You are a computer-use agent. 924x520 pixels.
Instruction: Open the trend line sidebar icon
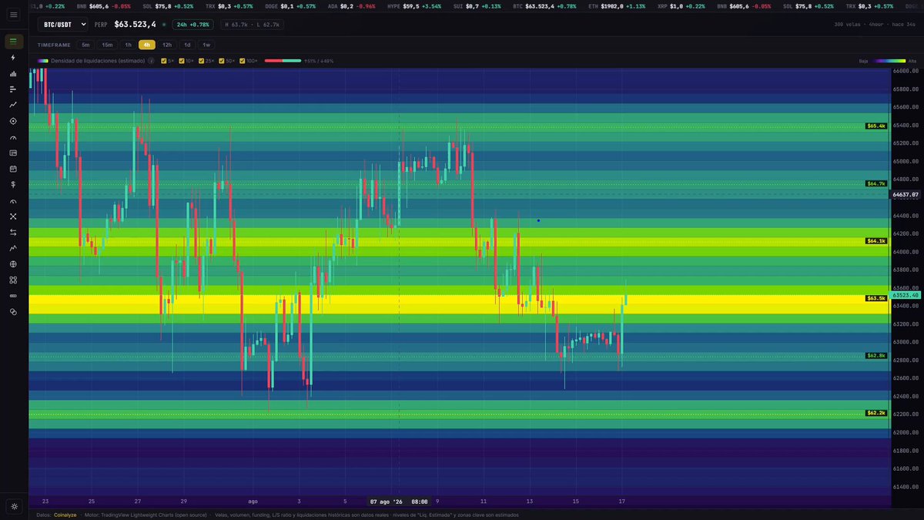pos(13,105)
